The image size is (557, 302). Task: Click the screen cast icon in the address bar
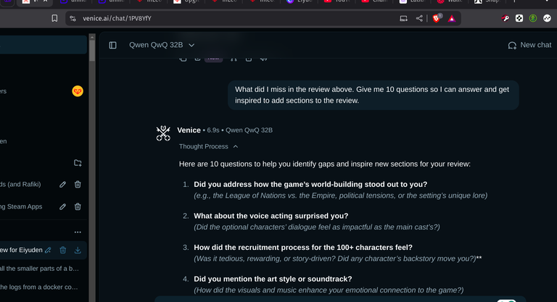pyautogui.click(x=403, y=18)
